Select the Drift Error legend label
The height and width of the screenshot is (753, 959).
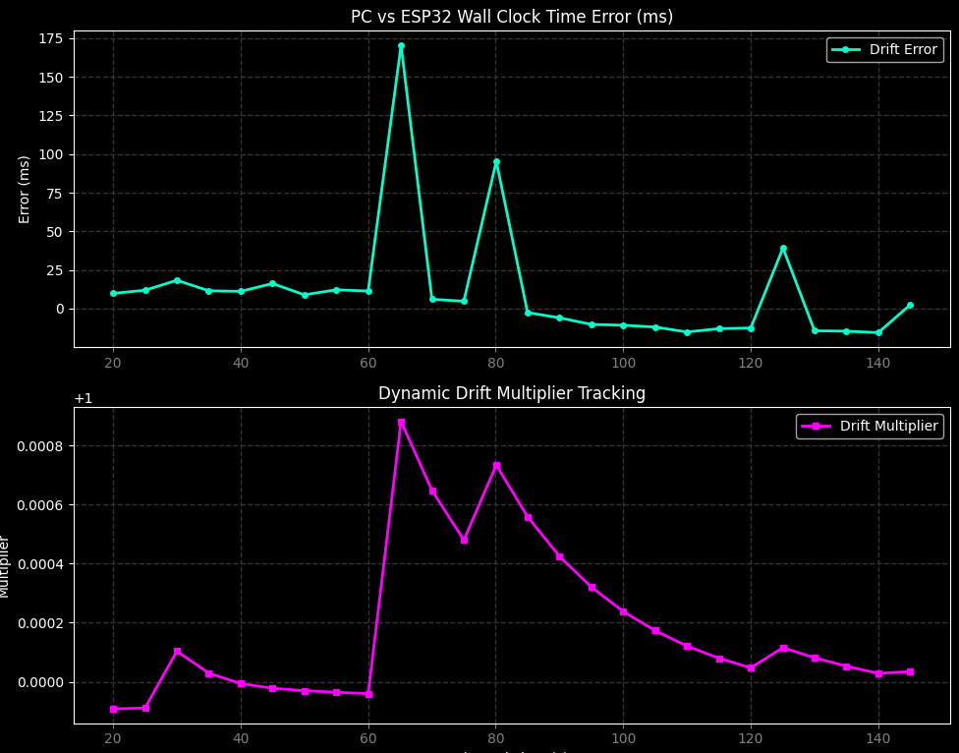[x=902, y=50]
